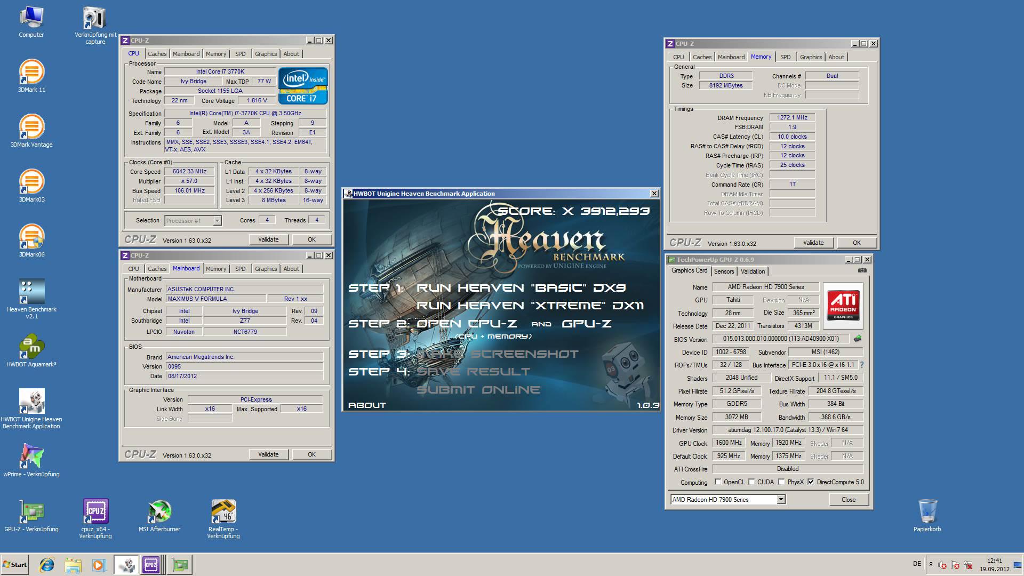Image resolution: width=1024 pixels, height=576 pixels.
Task: Launch the 3DMark Vantage desktop icon
Action: [x=31, y=131]
